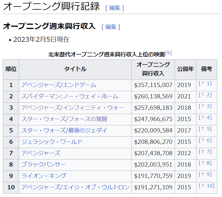Select the 公開年 column header
The width and height of the screenshot is (222, 197).
(x=186, y=69)
